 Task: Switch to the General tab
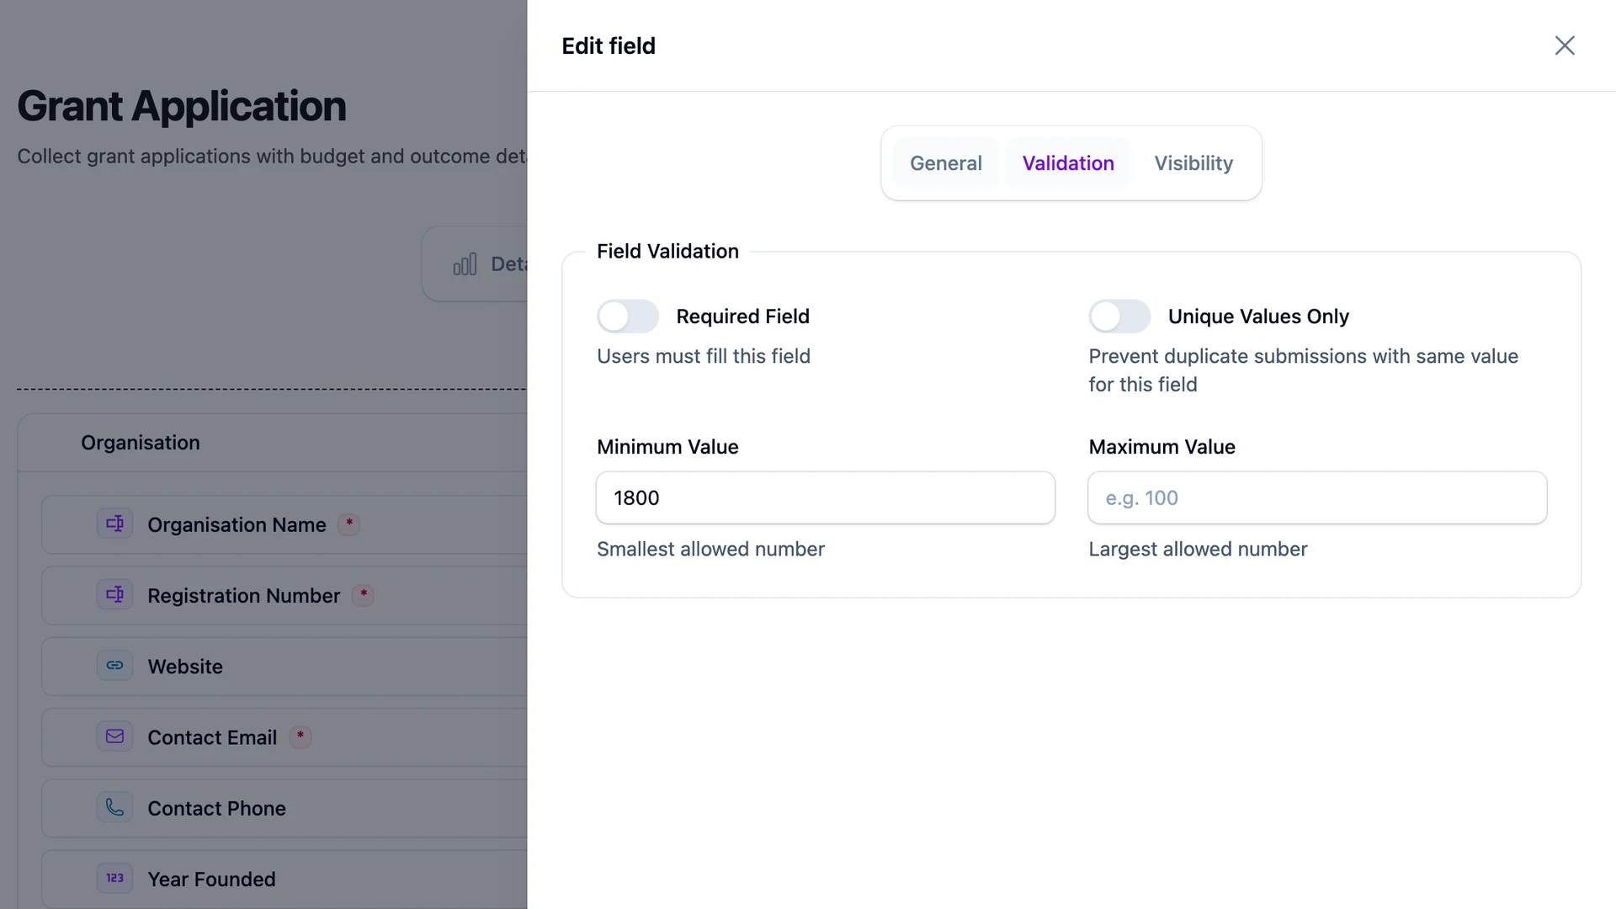(x=945, y=163)
